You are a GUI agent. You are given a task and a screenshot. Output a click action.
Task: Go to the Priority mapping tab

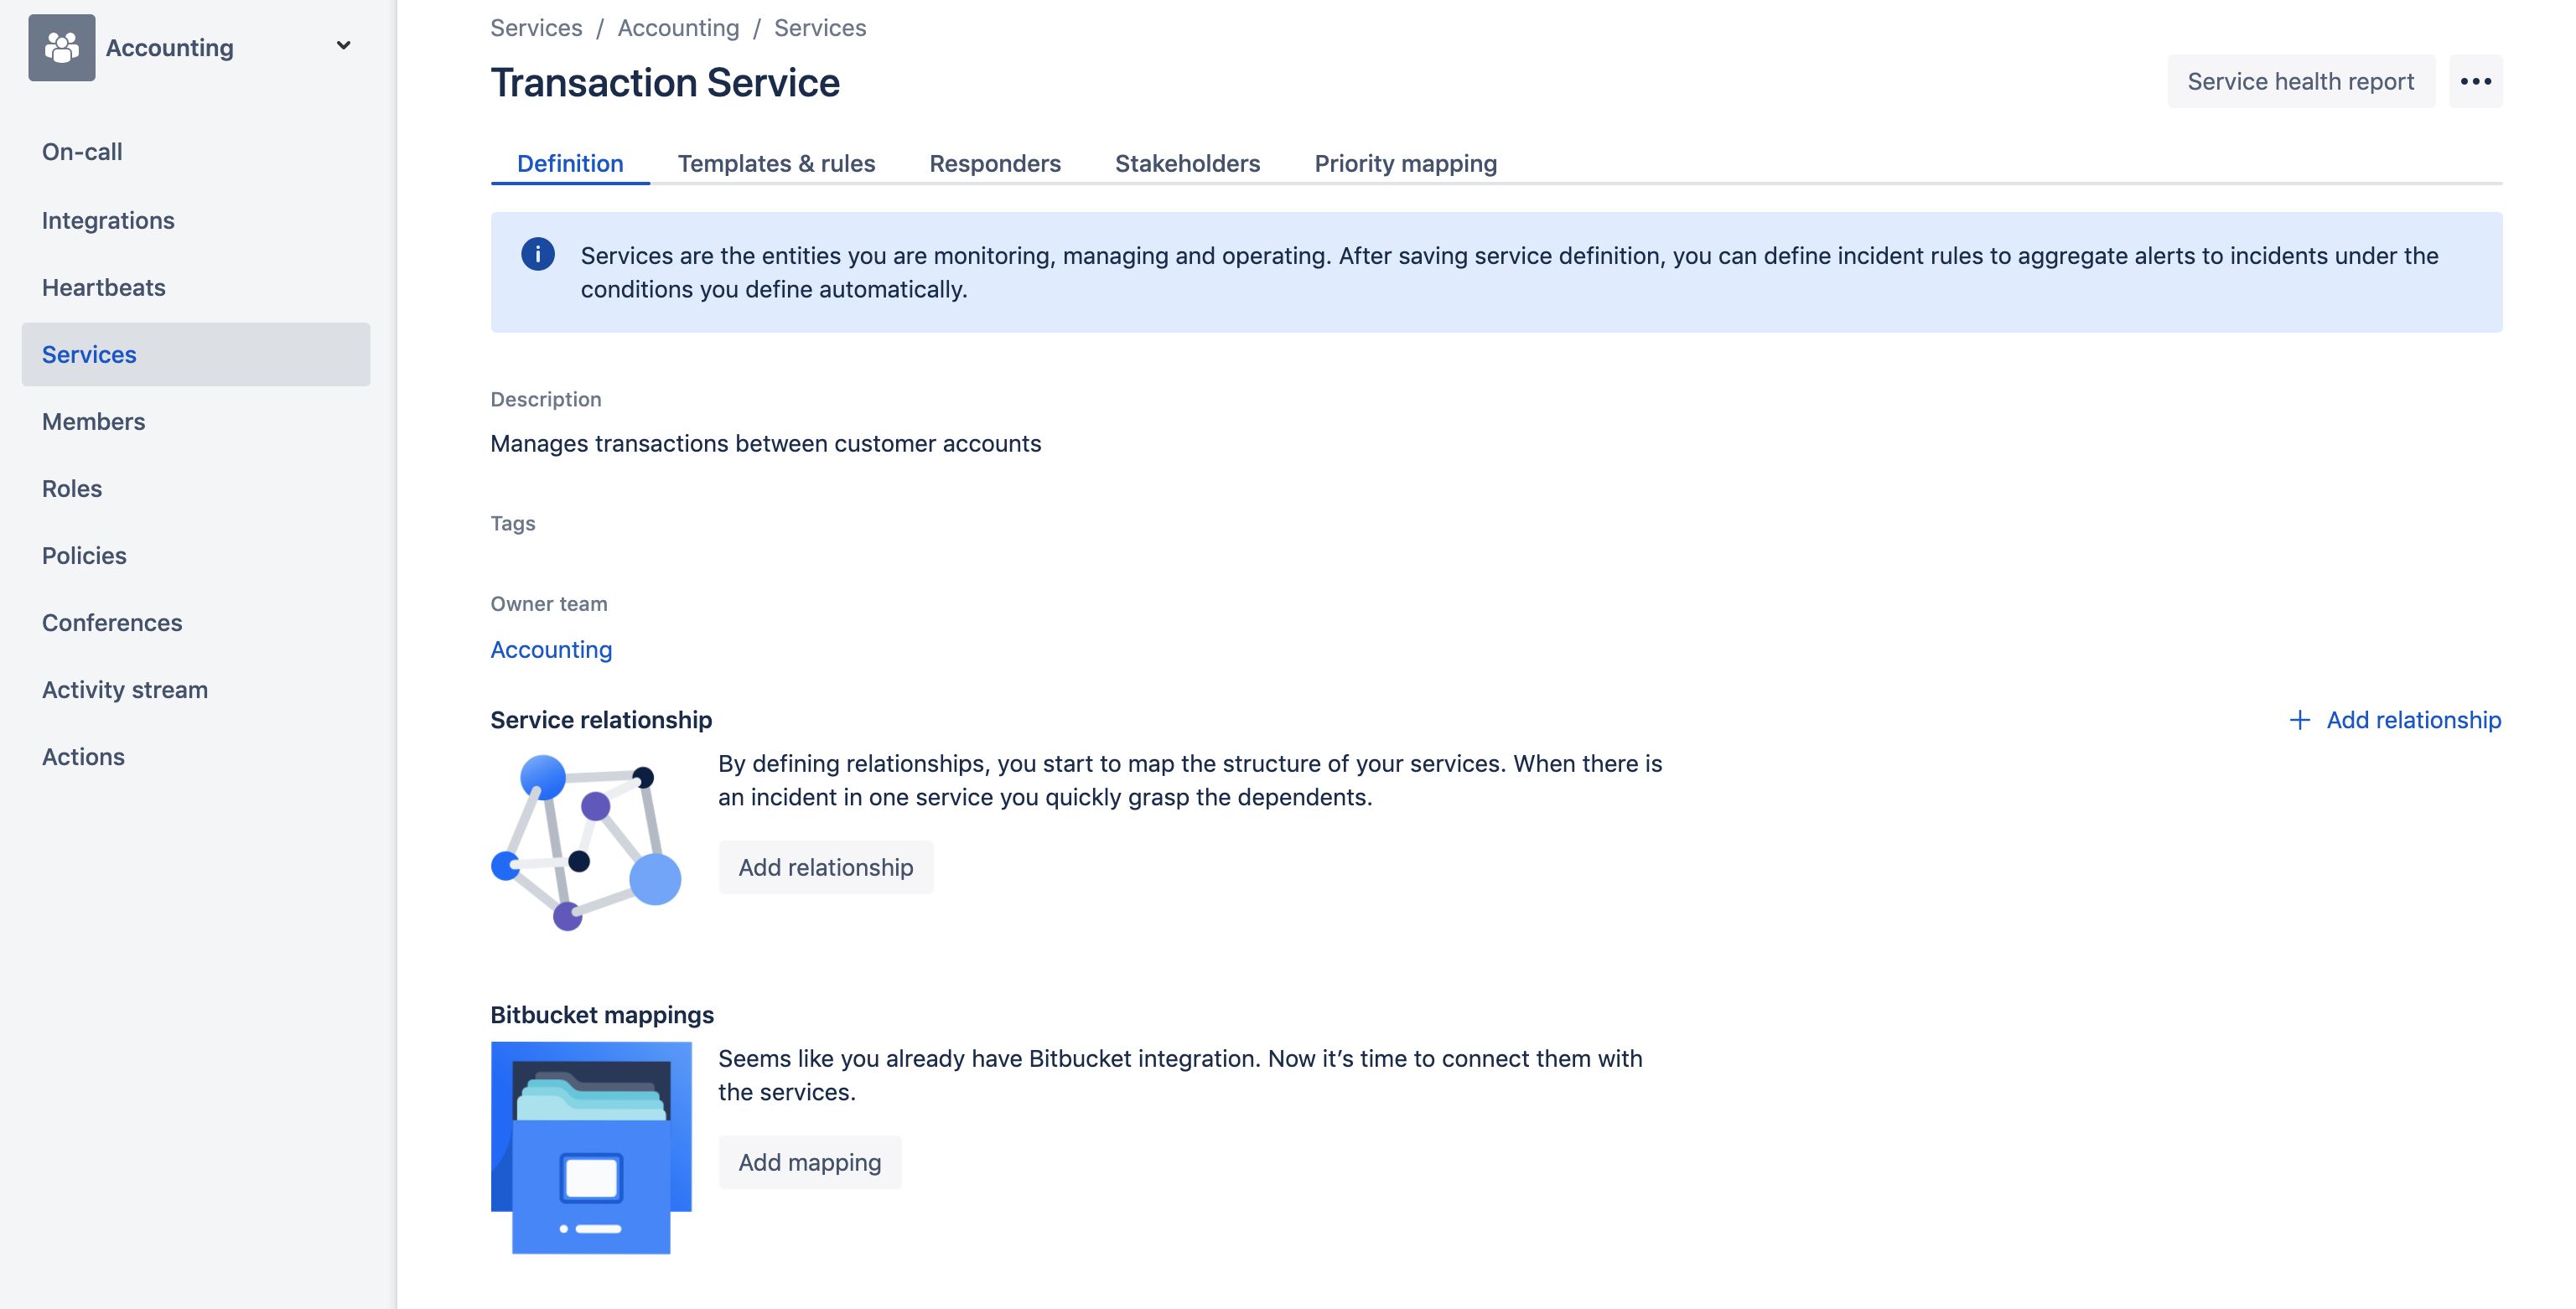[1405, 163]
